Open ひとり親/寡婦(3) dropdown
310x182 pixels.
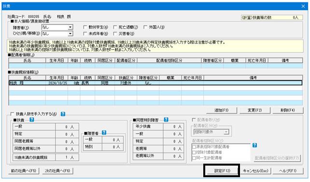tap(70, 34)
